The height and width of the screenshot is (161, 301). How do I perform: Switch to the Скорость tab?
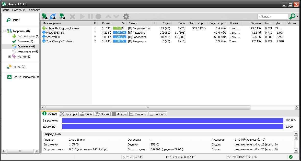138,114
